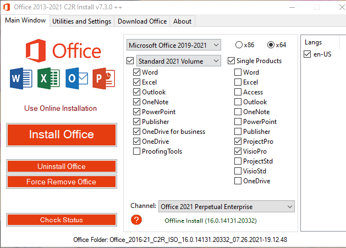346x248 pixels.
Task: Select the x64 architecture radio button
Action: pos(271,45)
